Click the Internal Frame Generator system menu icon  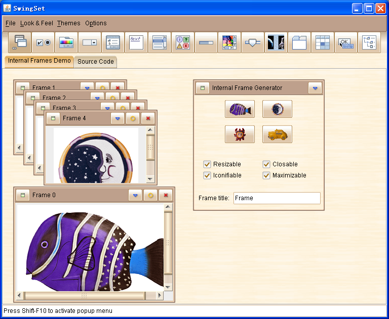[x=203, y=88]
